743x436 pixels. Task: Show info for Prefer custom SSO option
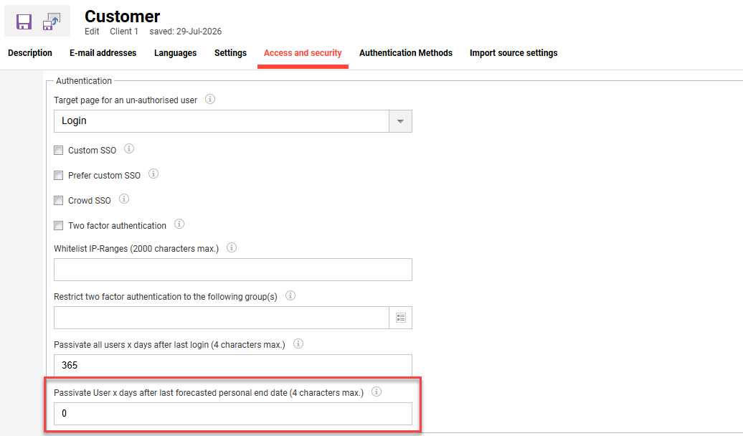tap(153, 174)
